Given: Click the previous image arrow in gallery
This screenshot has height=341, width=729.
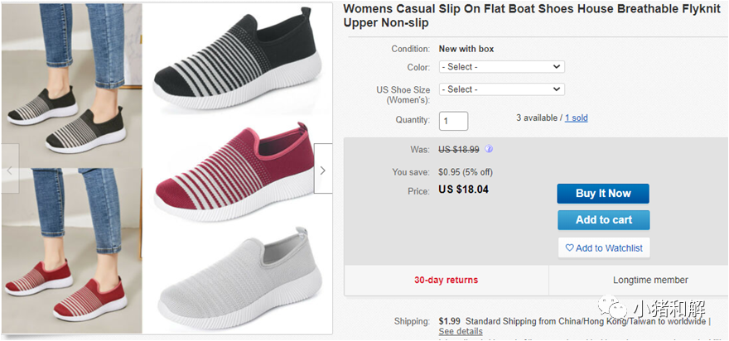Looking at the screenshot, I should coord(9,169).
